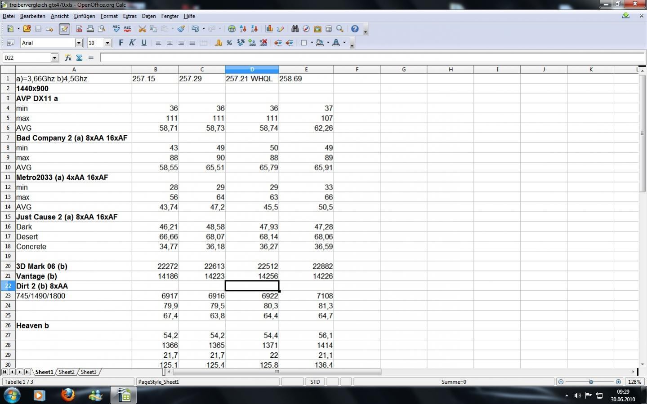Open the Gallery icon
The width and height of the screenshot is (647, 404).
(x=317, y=29)
